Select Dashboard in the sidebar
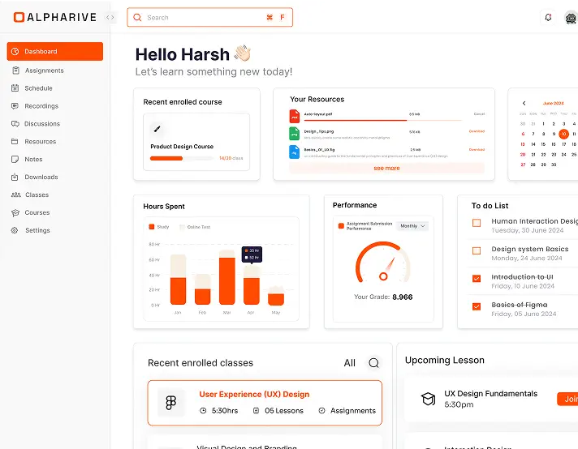The image size is (578, 449). pyautogui.click(x=55, y=51)
